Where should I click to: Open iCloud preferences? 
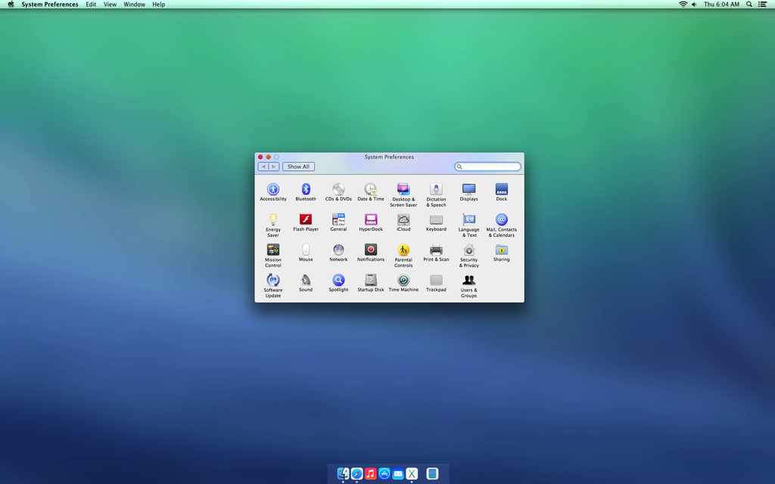coord(403,220)
